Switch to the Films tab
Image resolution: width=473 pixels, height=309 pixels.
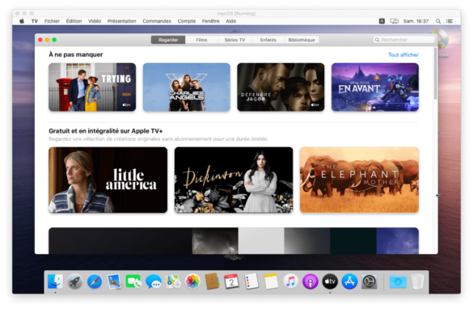click(x=201, y=40)
